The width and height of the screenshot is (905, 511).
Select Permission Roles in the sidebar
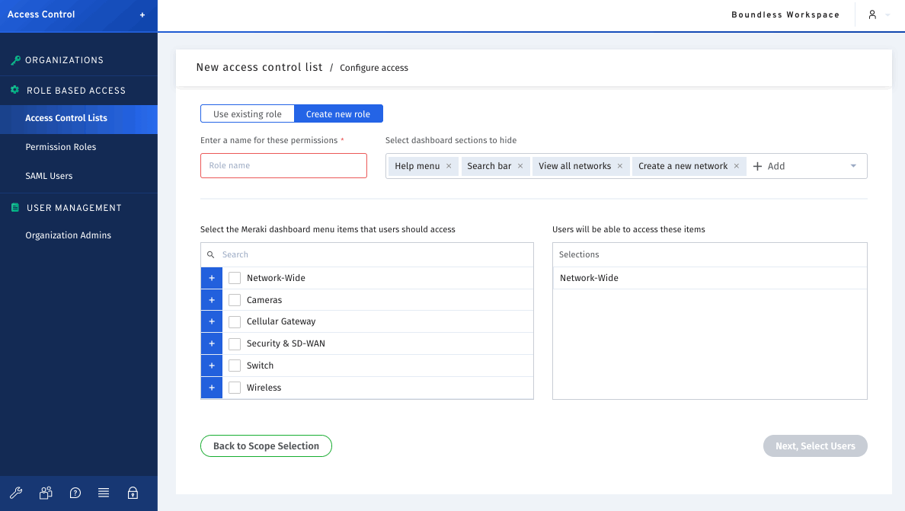click(x=60, y=146)
